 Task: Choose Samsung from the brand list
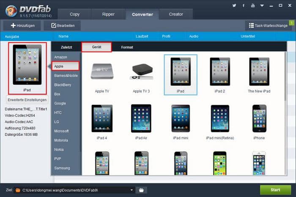[63, 168]
